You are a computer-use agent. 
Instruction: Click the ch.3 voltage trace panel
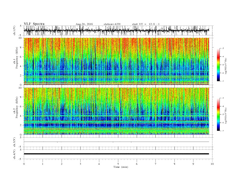[x=119, y=142]
